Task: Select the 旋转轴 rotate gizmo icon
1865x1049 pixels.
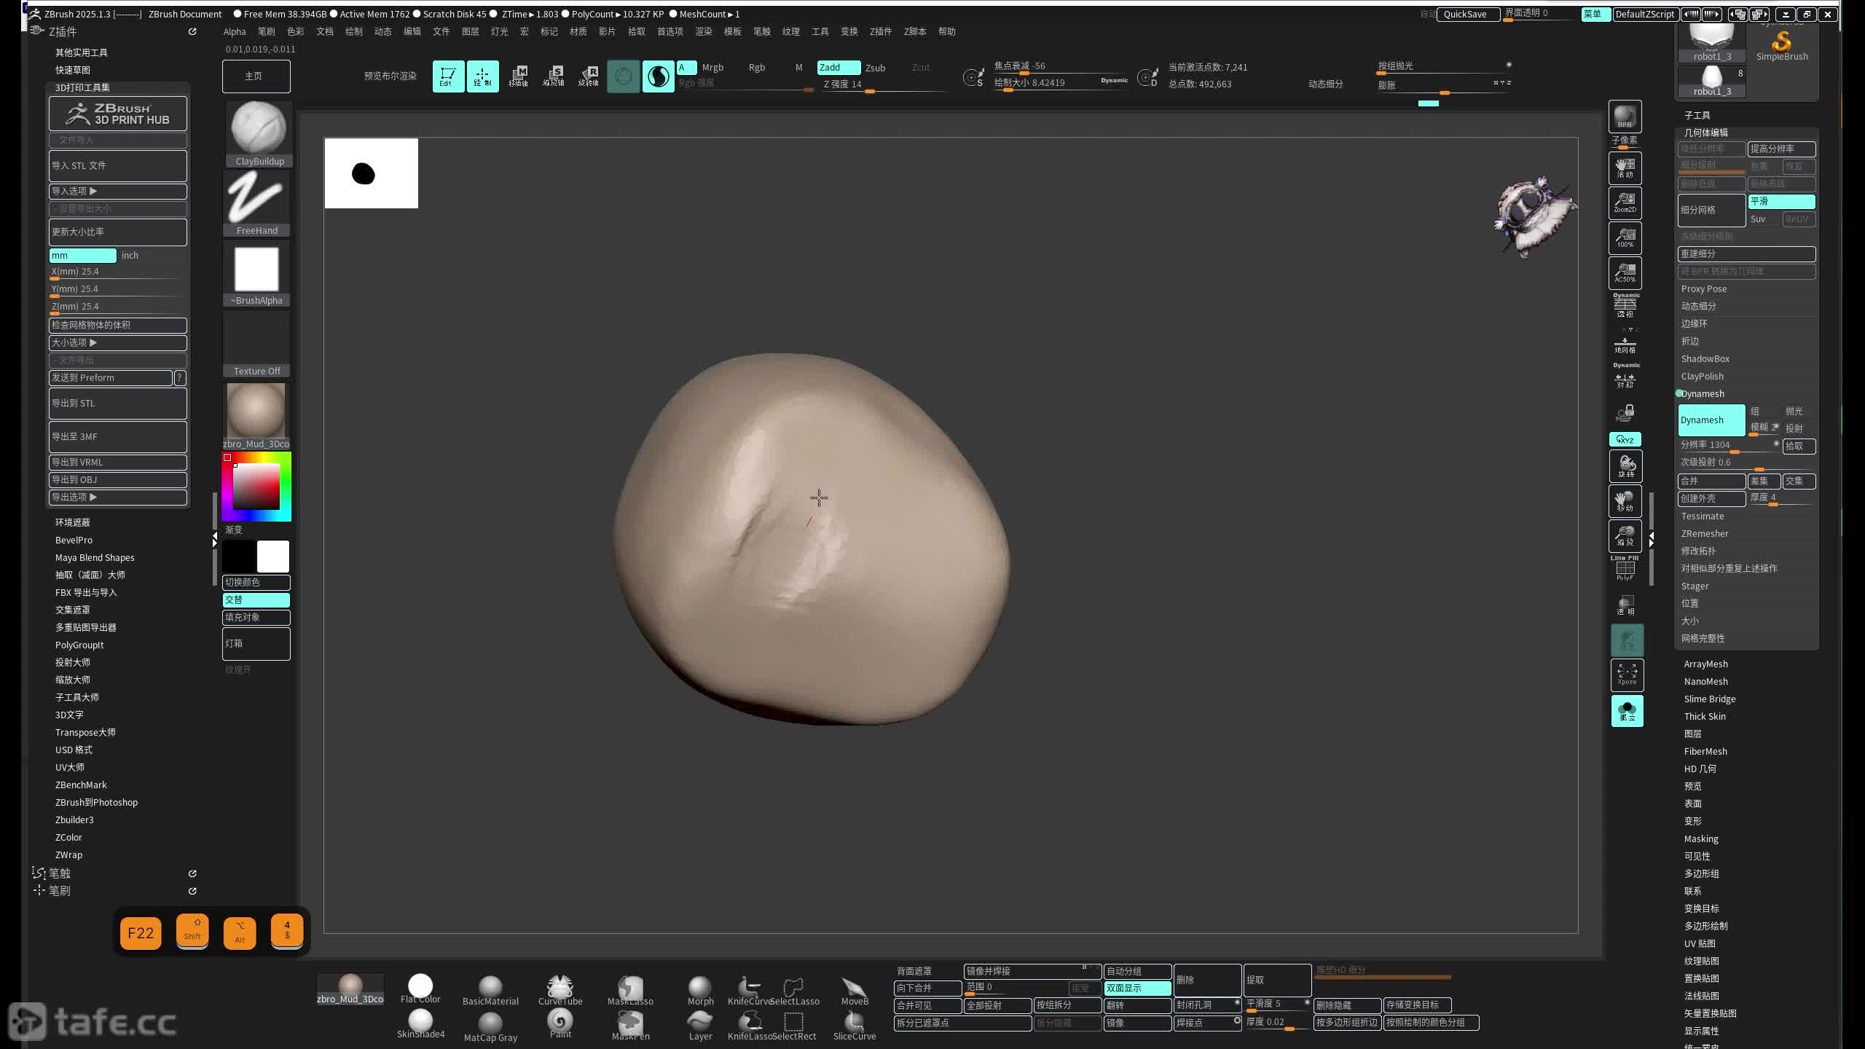Action: (x=588, y=76)
